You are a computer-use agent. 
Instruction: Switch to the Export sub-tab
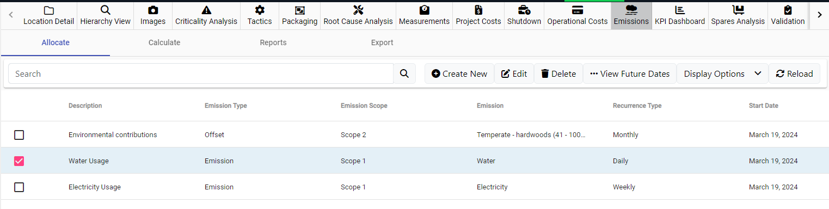382,42
